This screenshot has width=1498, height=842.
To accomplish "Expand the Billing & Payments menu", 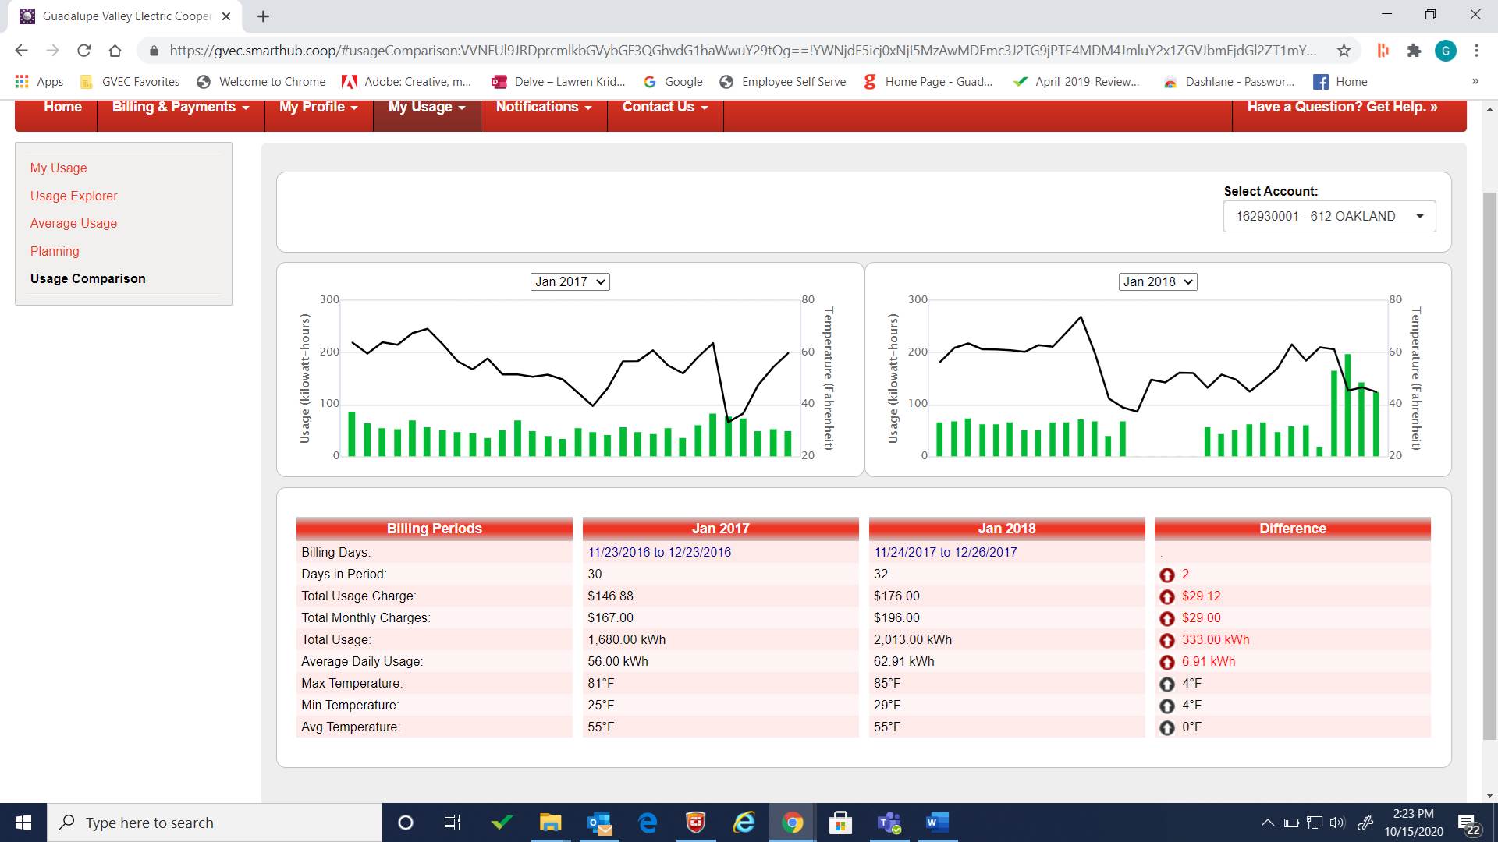I will click(180, 108).
